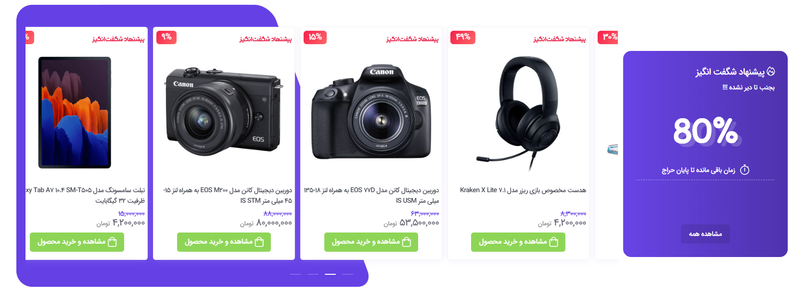Click shopping bag icon on Kraken headset button
806x294 pixels.
(554, 242)
